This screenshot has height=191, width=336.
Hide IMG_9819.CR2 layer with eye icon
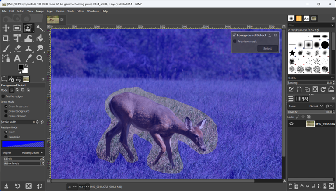coord(291,124)
